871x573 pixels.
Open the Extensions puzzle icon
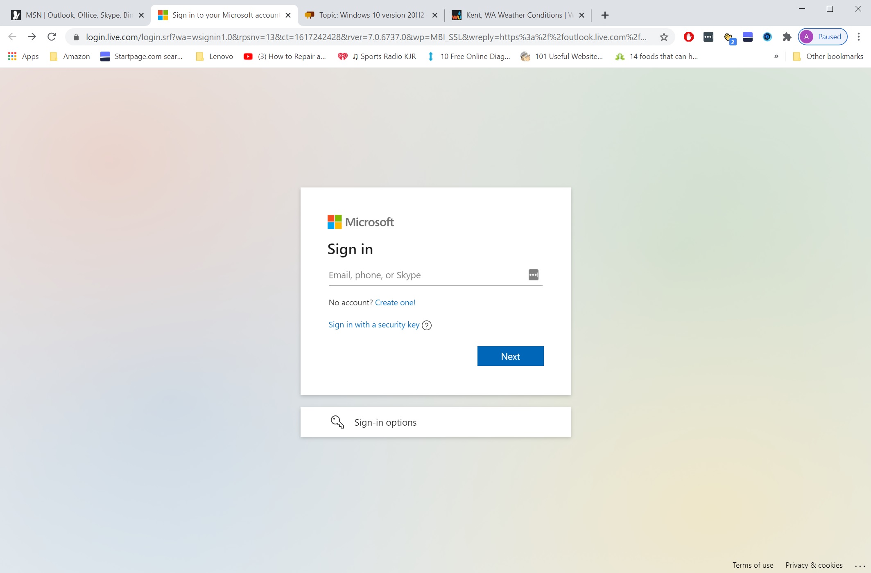(787, 37)
